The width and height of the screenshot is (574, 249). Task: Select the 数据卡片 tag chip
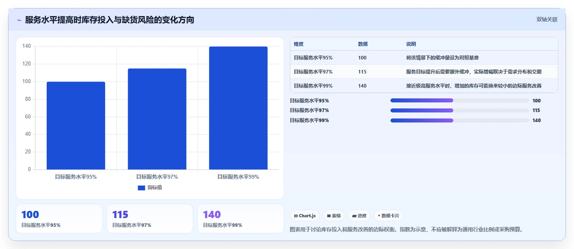pyautogui.click(x=388, y=216)
